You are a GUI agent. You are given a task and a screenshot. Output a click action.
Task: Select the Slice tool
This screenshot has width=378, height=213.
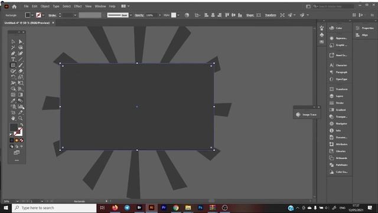pyautogui.click(x=21, y=112)
